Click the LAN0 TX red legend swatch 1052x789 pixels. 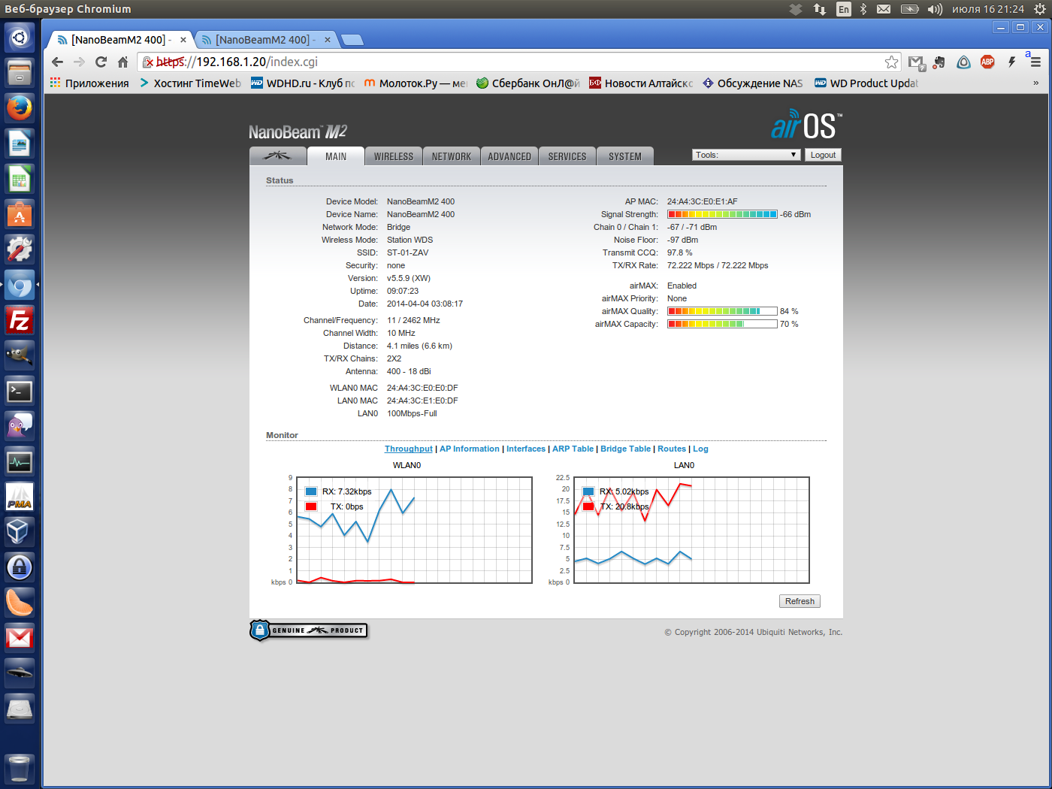point(588,506)
